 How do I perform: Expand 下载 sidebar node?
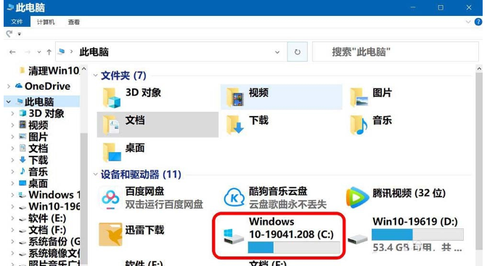[13, 160]
